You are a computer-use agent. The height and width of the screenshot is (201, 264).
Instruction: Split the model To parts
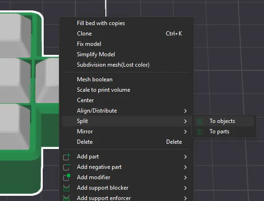point(224,131)
